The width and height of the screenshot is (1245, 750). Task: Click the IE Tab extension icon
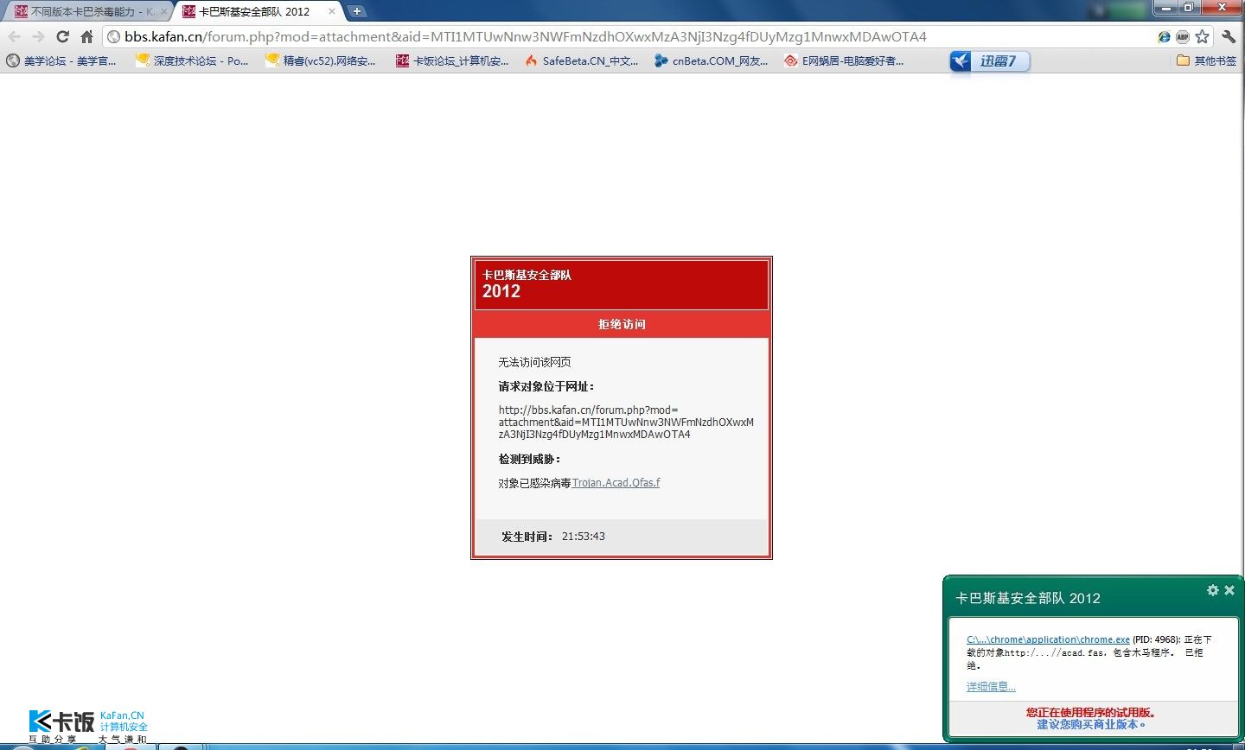click(x=1164, y=37)
